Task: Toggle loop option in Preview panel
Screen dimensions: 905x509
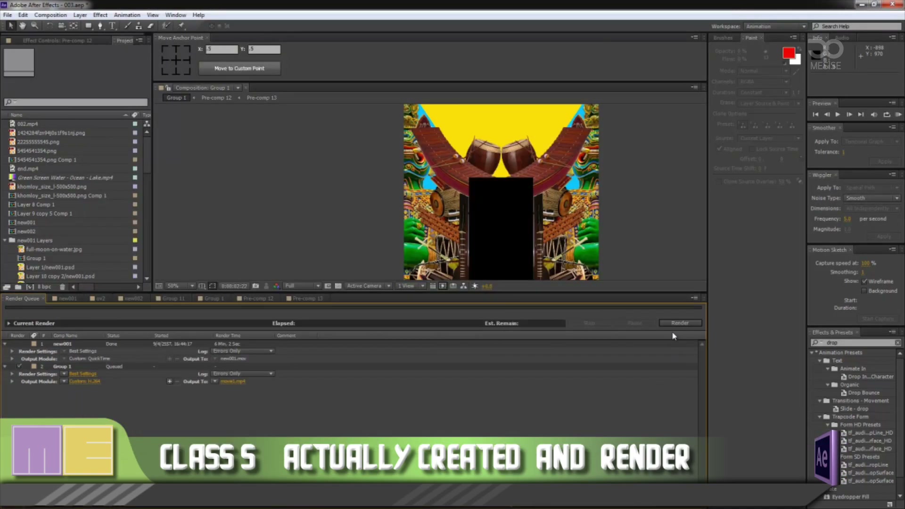Action: [x=887, y=115]
